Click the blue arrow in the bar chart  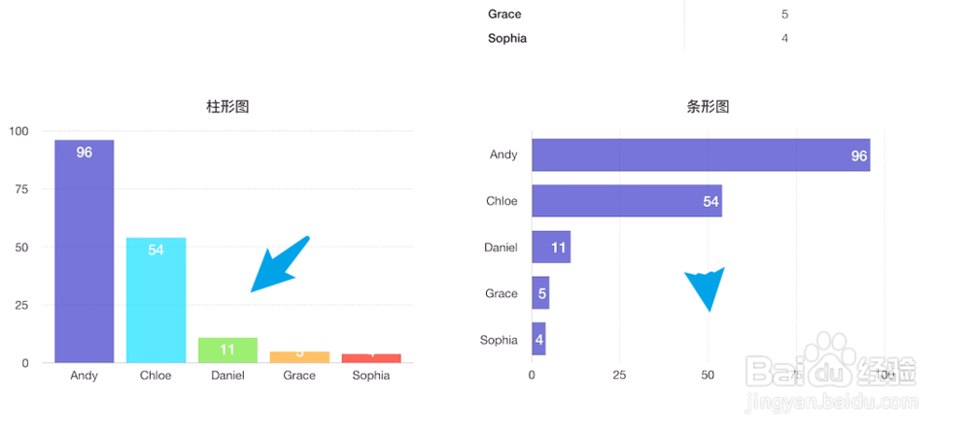(x=707, y=288)
